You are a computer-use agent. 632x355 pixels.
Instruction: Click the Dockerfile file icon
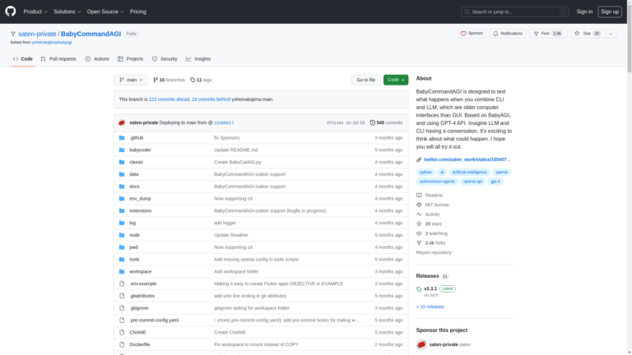click(x=122, y=344)
